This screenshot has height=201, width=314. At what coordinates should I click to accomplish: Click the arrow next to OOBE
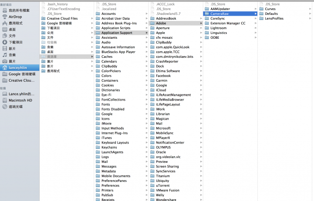256,37
